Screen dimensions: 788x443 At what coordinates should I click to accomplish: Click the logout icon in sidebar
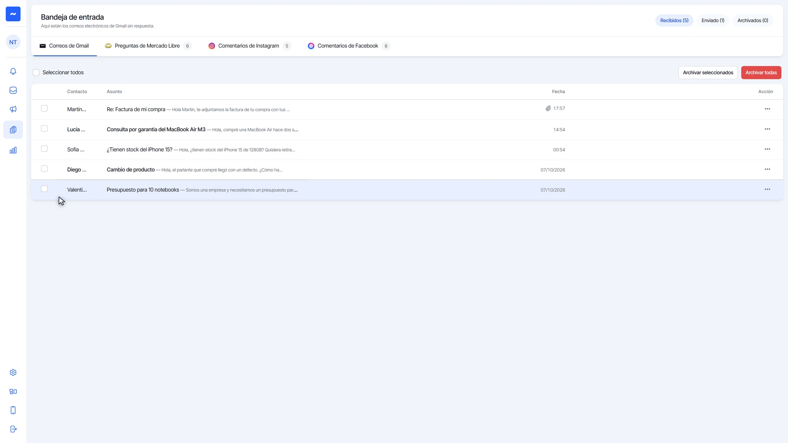click(x=13, y=429)
